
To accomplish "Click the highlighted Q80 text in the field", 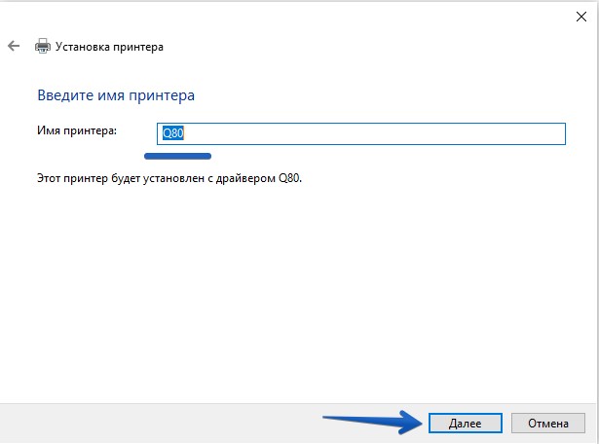I will click(172, 133).
